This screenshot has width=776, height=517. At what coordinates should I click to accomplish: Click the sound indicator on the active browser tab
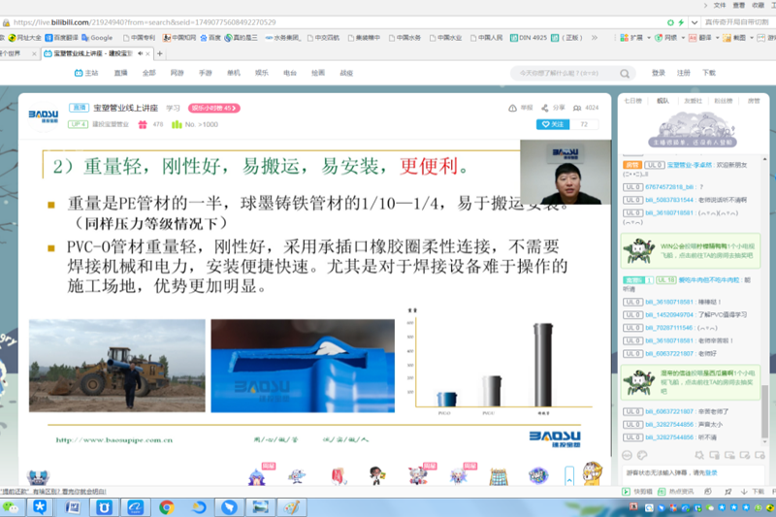tap(140, 53)
